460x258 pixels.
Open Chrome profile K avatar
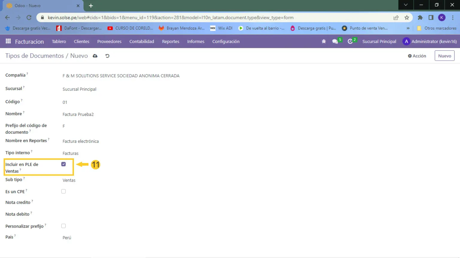442,18
